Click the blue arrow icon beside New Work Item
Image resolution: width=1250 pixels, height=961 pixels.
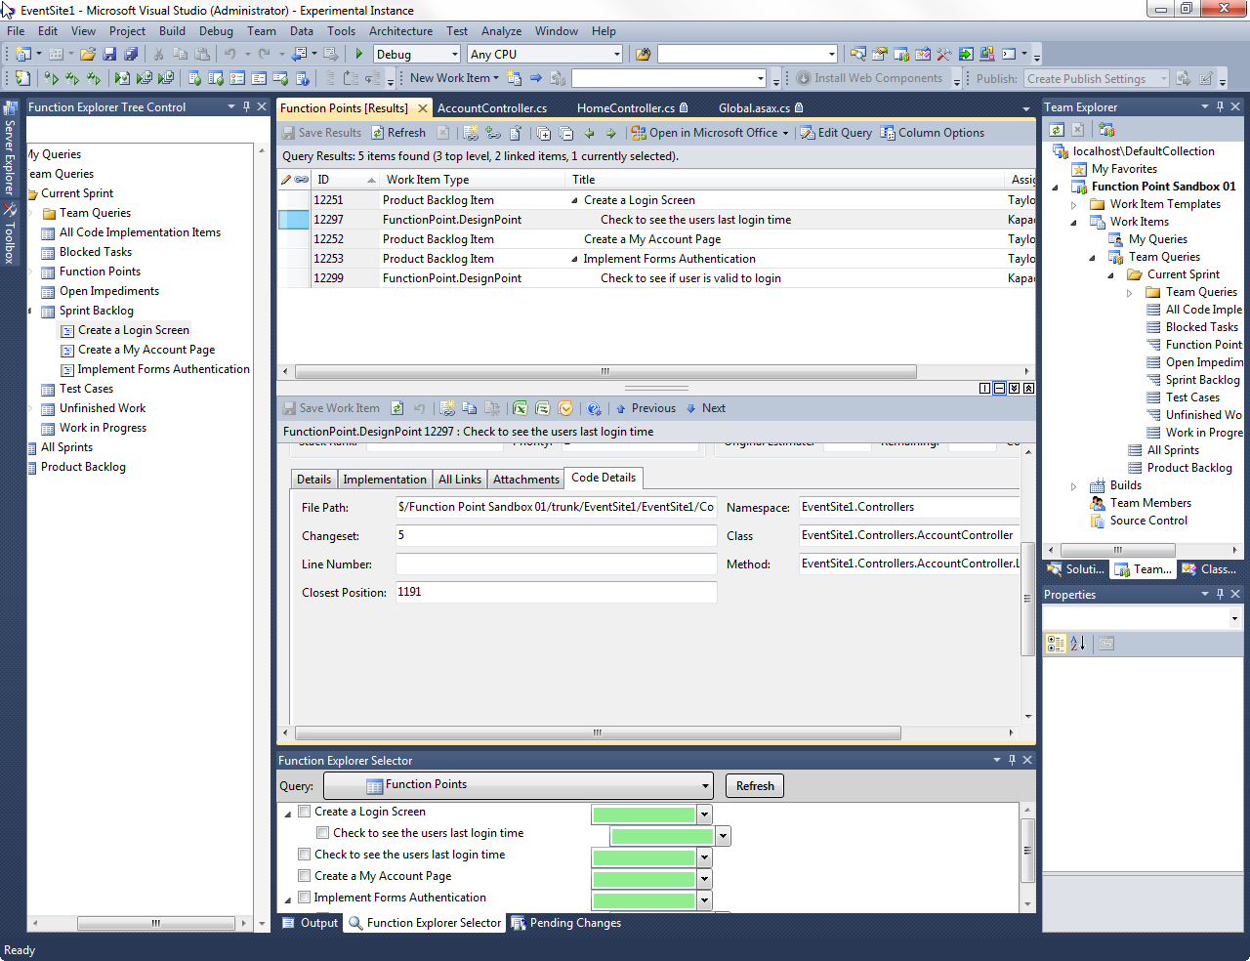(536, 78)
